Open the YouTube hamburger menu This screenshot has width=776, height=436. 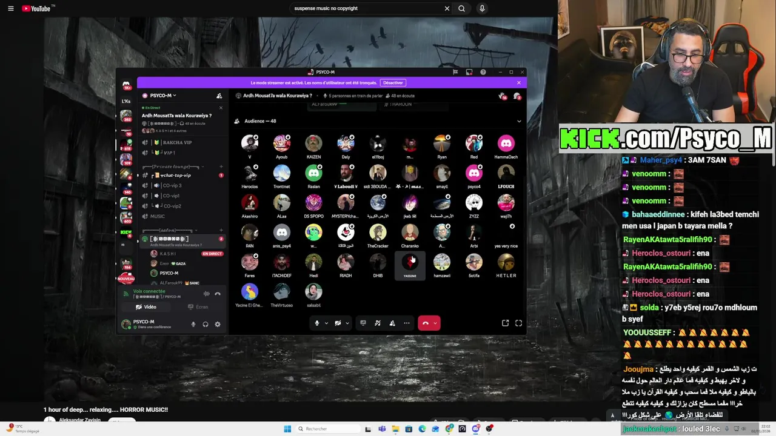(10, 8)
